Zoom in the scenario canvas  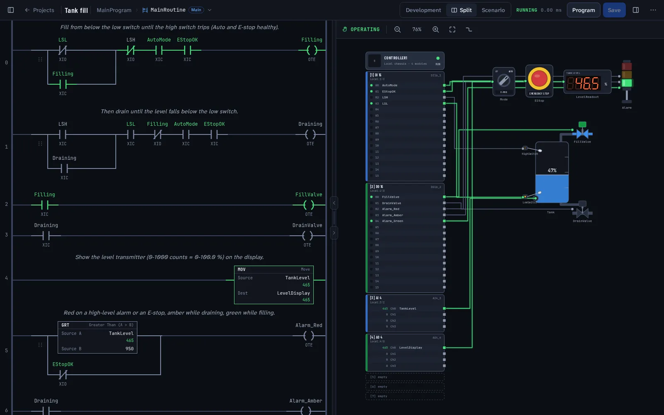tap(436, 29)
